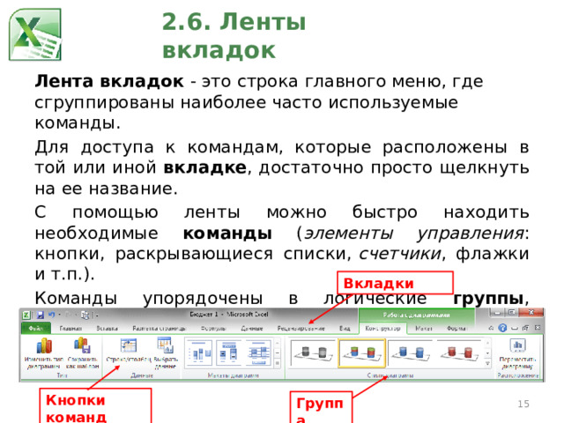Expand the chart styles gallery
This screenshot has width=564, height=423.
(x=487, y=363)
